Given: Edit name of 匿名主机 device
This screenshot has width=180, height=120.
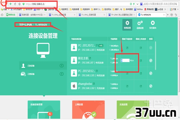Looking at the screenshot, I should click(90, 58).
